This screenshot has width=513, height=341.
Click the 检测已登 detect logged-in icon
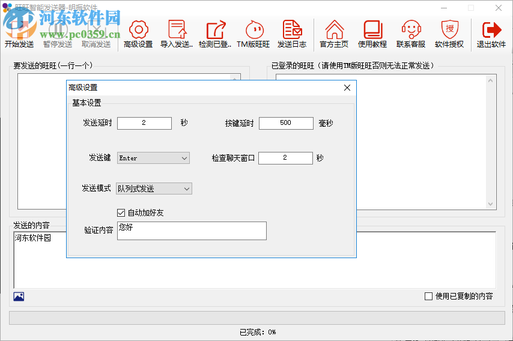click(216, 29)
